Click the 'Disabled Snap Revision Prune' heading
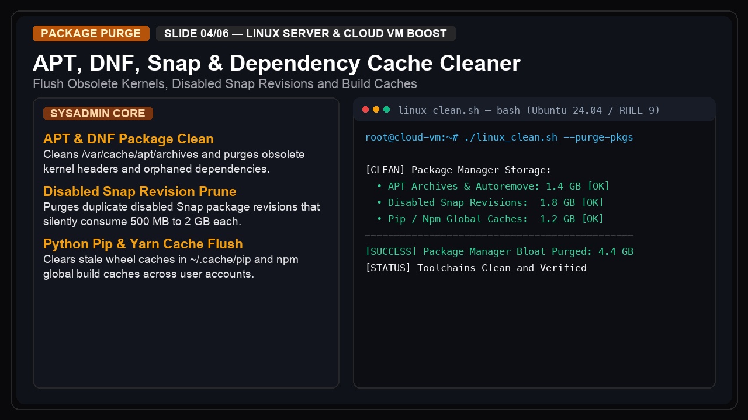The width and height of the screenshot is (748, 420). click(140, 191)
